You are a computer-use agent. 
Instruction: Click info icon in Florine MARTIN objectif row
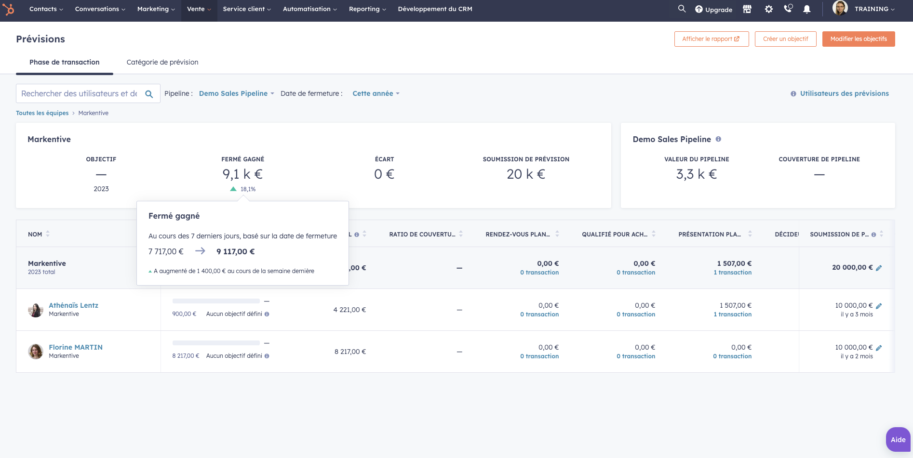(x=267, y=356)
